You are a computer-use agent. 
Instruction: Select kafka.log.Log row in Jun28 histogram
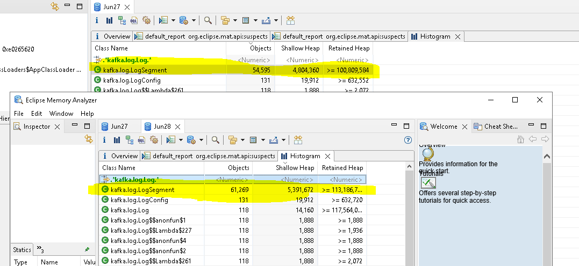pos(233,210)
